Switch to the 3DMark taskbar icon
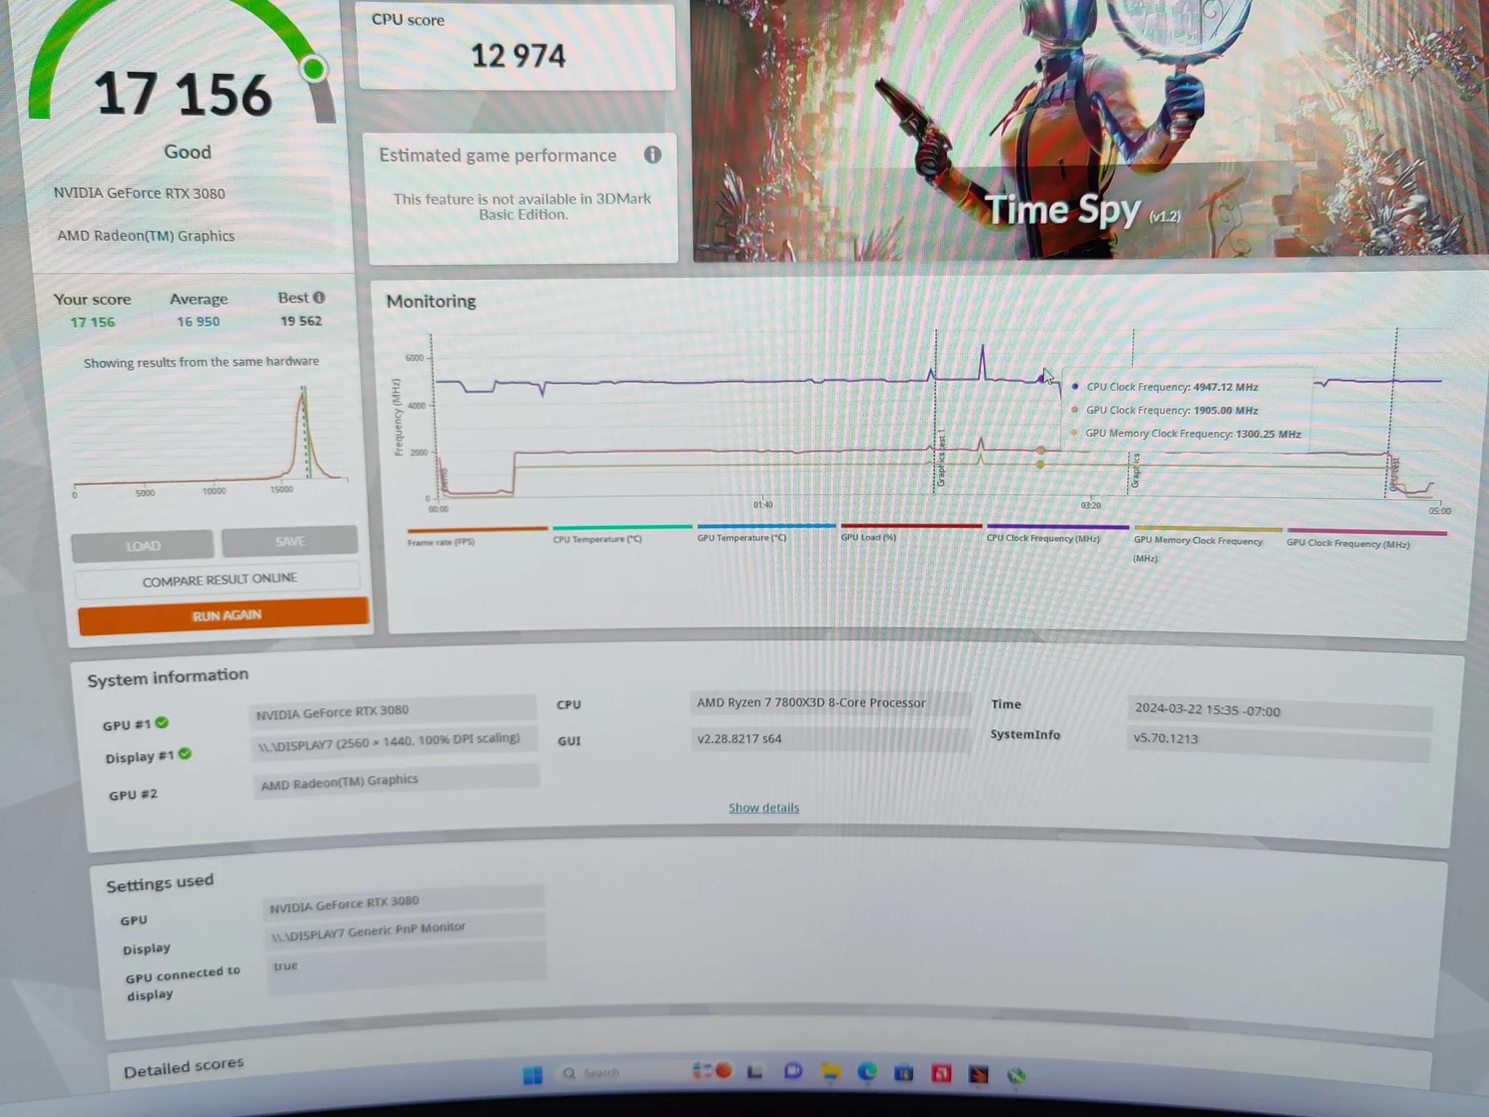Image resolution: width=1489 pixels, height=1117 pixels. (979, 1074)
